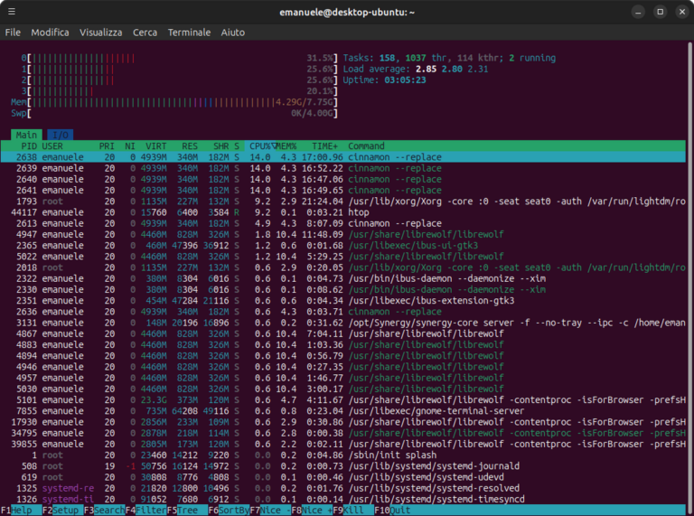
Task: Minimize the terminal window
Action: tap(638, 12)
